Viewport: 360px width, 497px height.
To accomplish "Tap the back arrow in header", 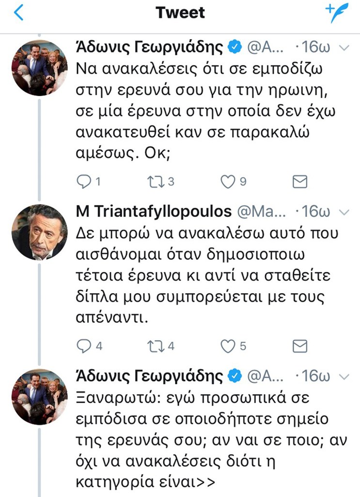I will [19, 13].
